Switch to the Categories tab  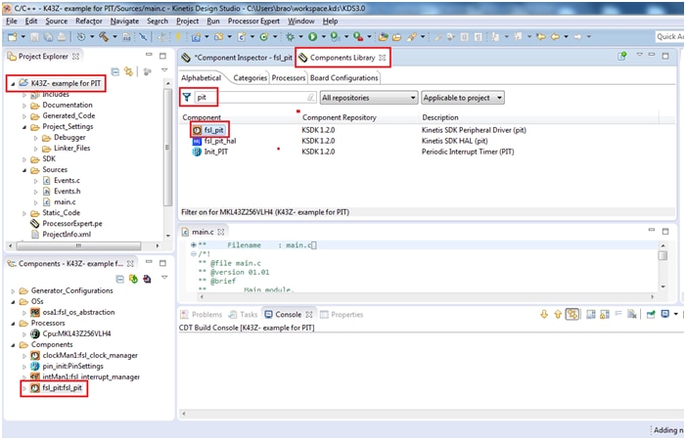250,78
